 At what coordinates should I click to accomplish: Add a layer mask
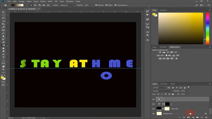(x=188, y=117)
